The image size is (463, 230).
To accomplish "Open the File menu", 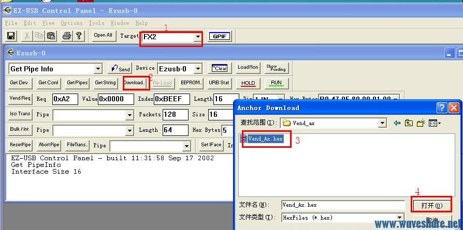I will 11,23.
